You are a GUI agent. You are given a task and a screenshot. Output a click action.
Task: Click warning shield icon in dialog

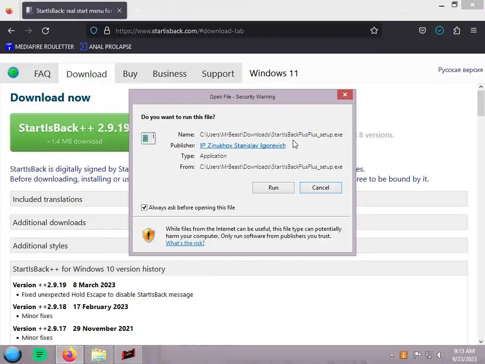click(x=148, y=235)
